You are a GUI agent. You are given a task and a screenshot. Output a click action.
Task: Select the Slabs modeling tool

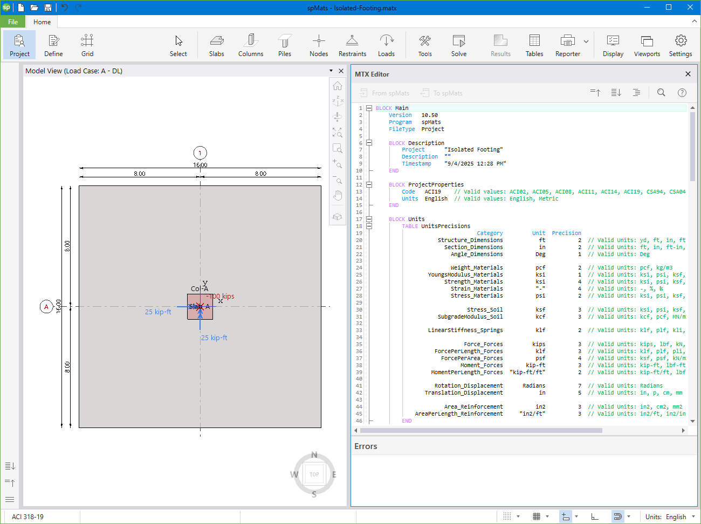click(217, 45)
